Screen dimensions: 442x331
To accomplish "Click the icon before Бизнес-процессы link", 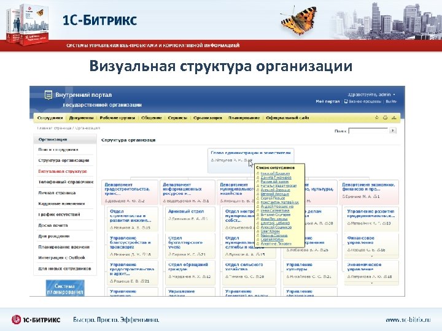I will pyautogui.click(x=346, y=101).
